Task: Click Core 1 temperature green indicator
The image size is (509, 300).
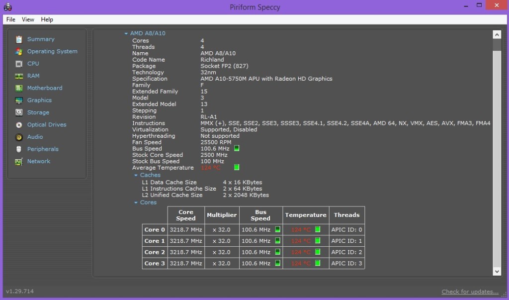Action: [318, 240]
